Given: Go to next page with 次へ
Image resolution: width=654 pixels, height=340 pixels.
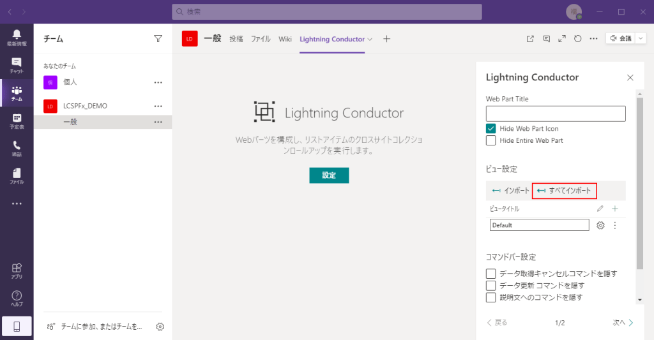Looking at the screenshot, I should 623,323.
